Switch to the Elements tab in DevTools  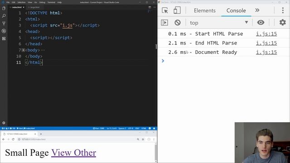[x=204, y=10]
